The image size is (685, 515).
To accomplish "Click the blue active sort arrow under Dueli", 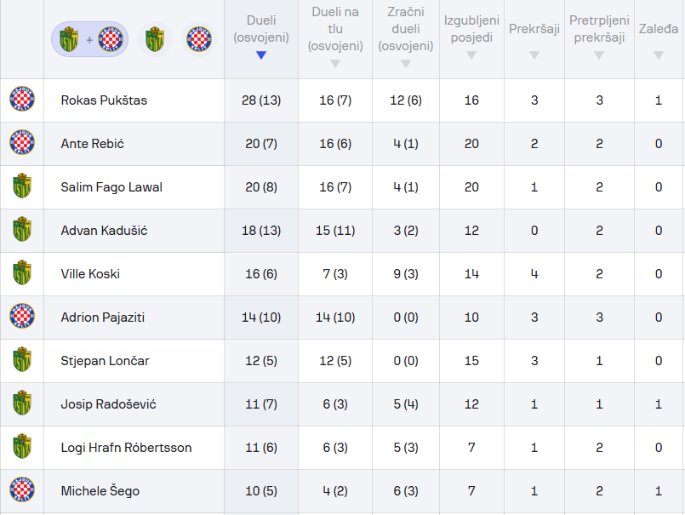I will coord(261,55).
